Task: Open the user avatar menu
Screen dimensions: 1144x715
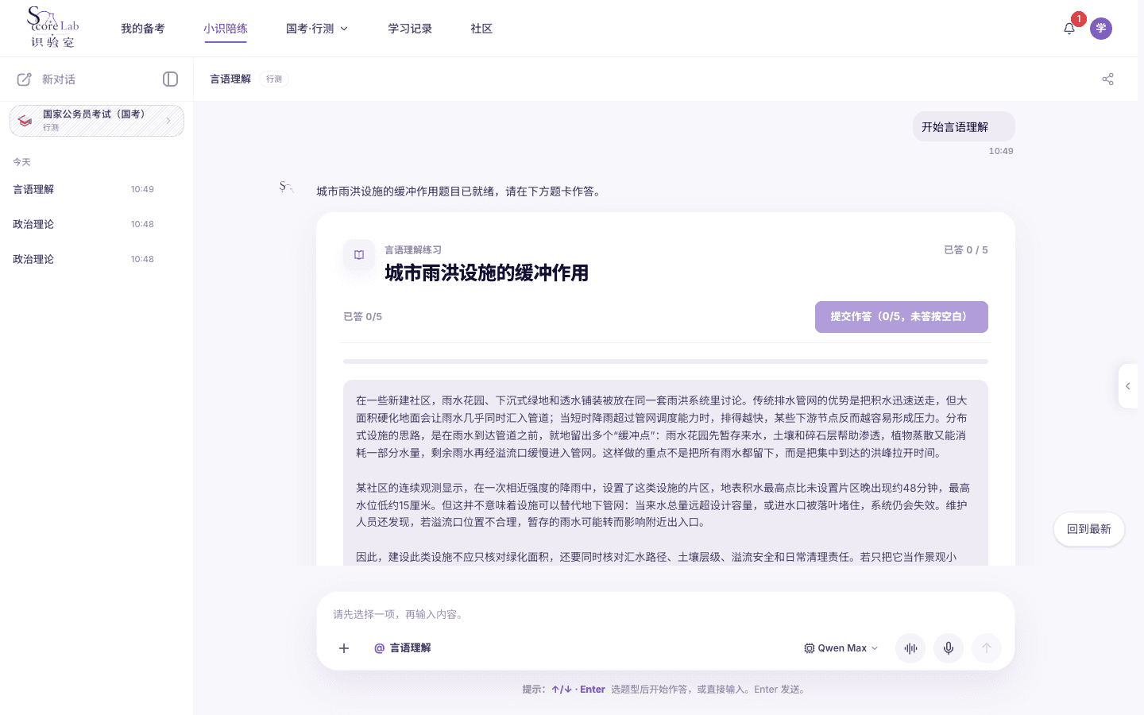Action: coord(1101,29)
